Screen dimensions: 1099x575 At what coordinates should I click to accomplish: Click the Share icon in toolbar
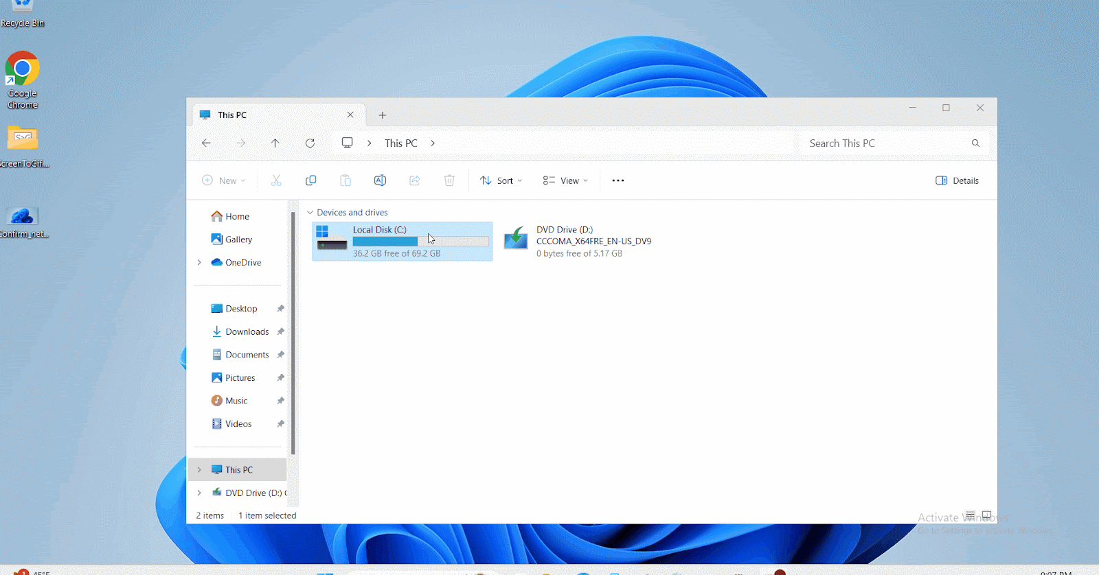[x=415, y=180]
